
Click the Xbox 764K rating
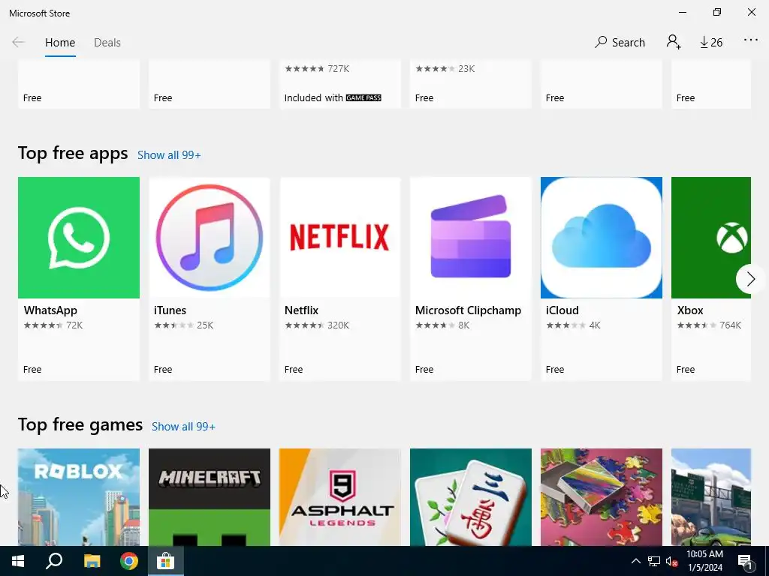[x=709, y=325]
